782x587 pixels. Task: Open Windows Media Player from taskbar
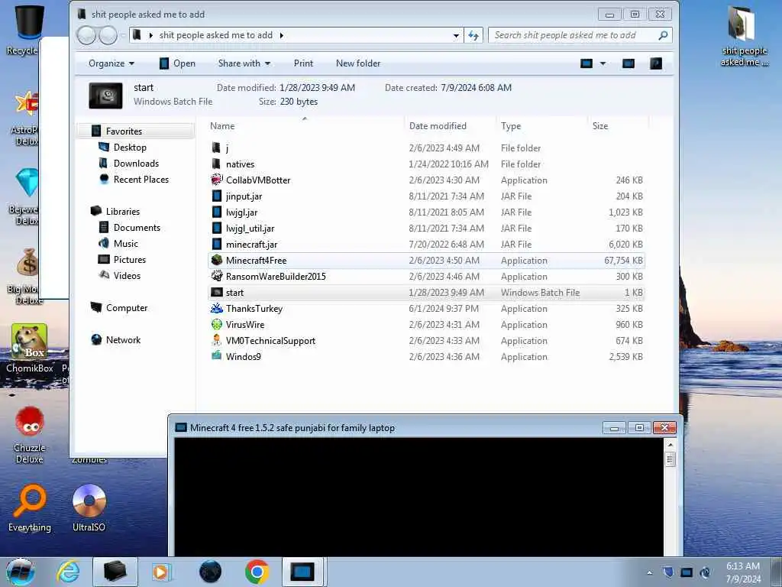coord(160,572)
